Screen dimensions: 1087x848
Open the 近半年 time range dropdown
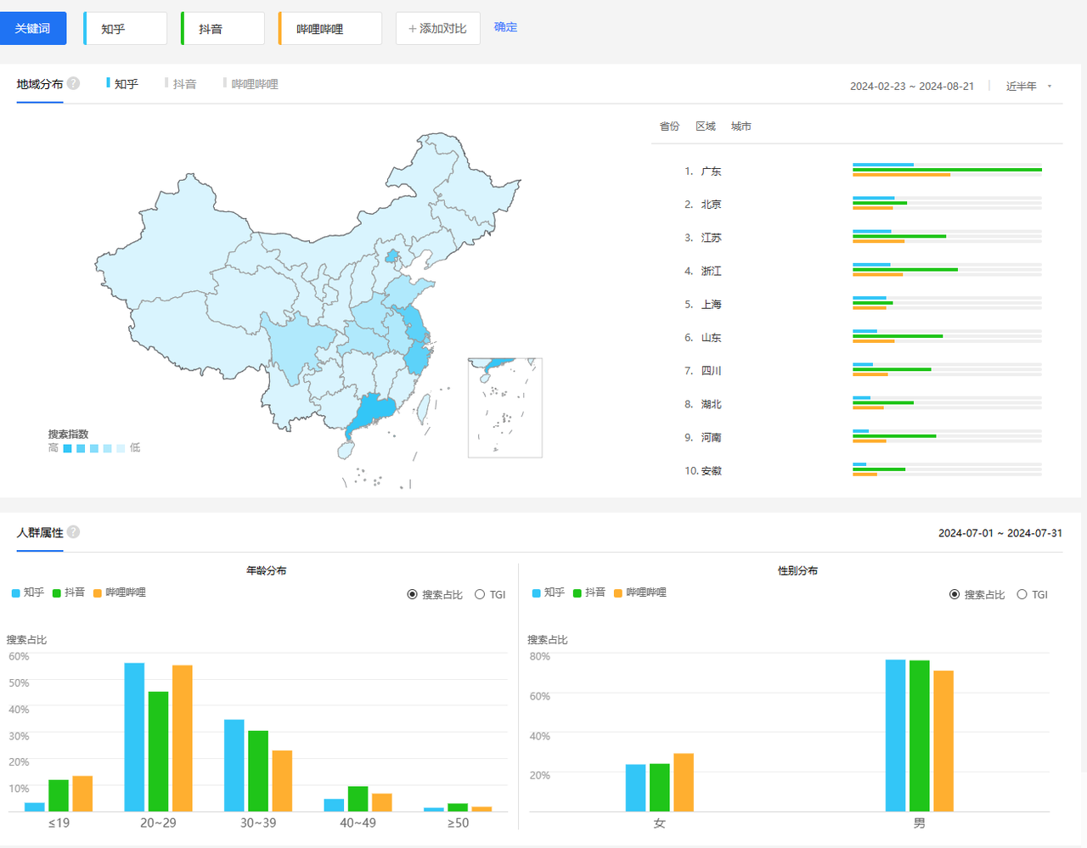click(1028, 86)
